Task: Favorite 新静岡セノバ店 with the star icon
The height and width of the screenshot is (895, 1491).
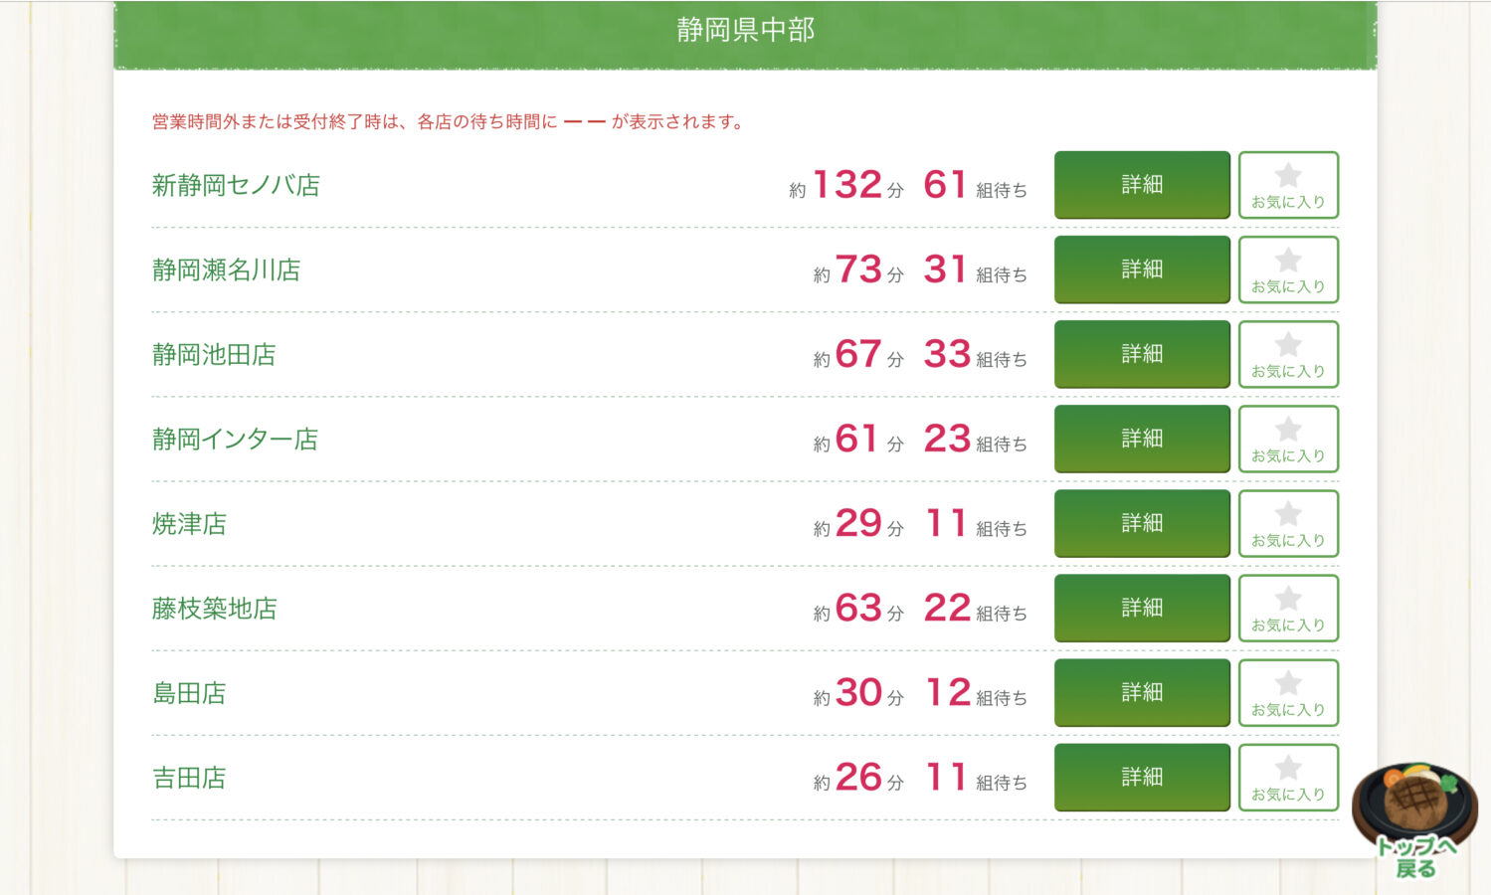Action: [x=1288, y=185]
